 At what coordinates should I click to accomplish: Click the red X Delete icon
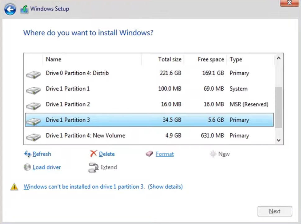(93, 154)
